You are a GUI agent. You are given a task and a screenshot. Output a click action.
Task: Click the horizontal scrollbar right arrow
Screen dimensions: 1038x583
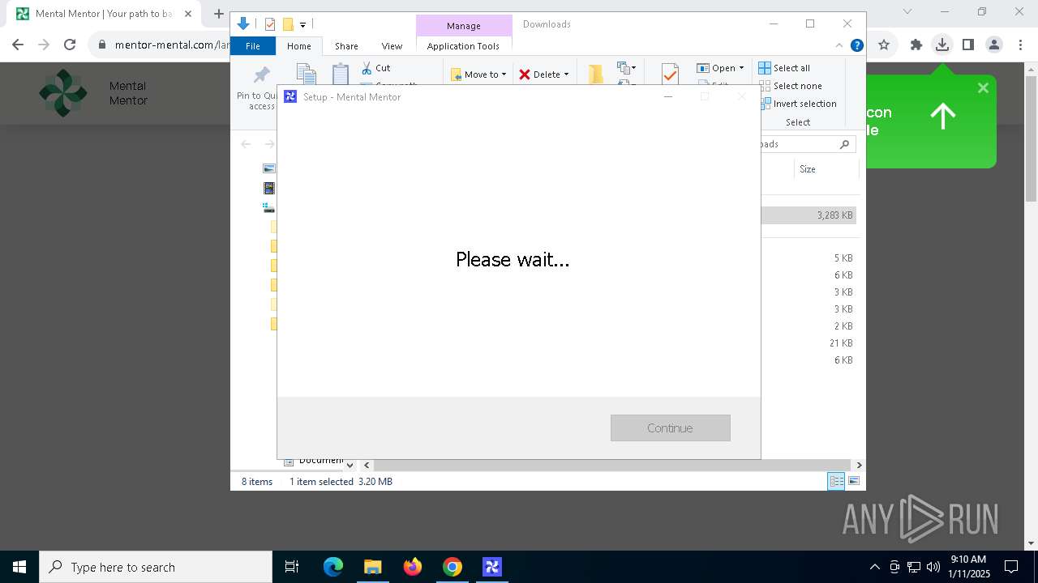pos(859,465)
